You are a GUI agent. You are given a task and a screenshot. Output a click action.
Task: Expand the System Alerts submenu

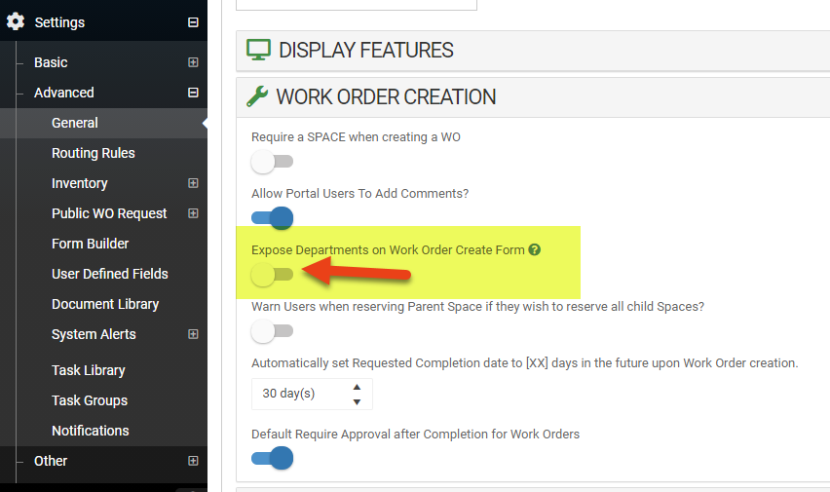point(193,334)
